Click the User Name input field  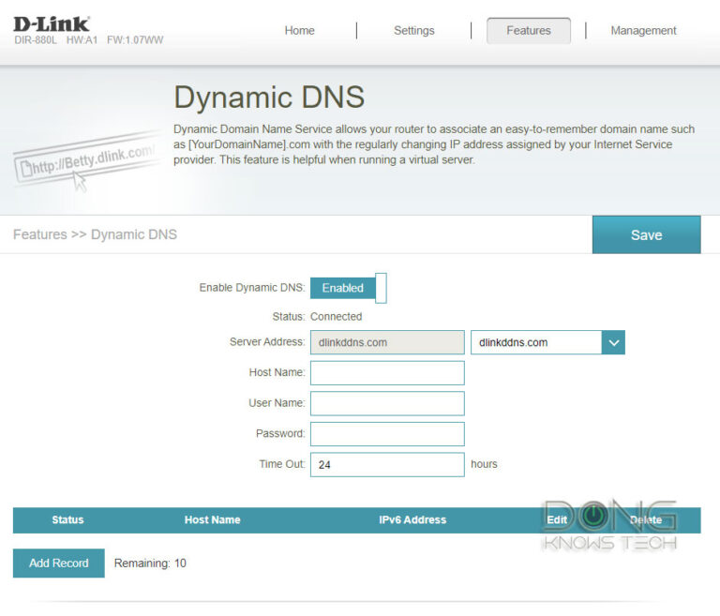coord(387,403)
